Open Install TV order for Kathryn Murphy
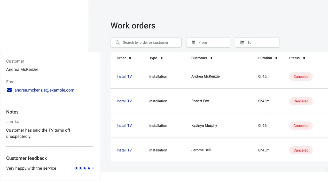Viewport: 328px width, 181px height. point(124,125)
